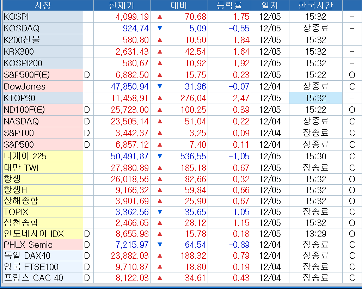Image resolution: width=362 pixels, height=289 pixels.
Task: Select the NASDAQ market row label
Action: [x=22, y=121]
